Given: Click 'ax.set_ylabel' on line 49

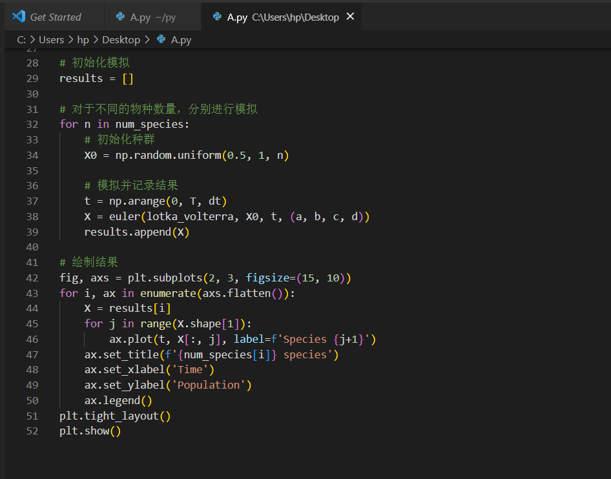Looking at the screenshot, I should tap(125, 385).
